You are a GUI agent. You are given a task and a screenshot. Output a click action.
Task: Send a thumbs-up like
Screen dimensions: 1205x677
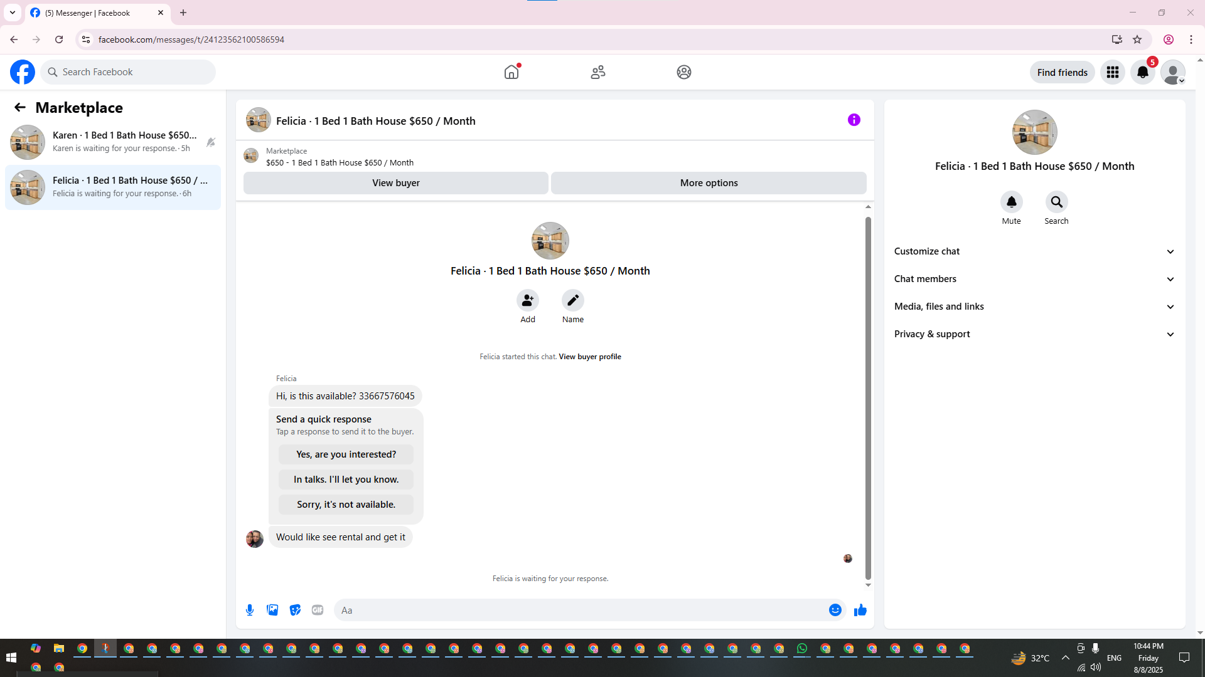pos(860,610)
